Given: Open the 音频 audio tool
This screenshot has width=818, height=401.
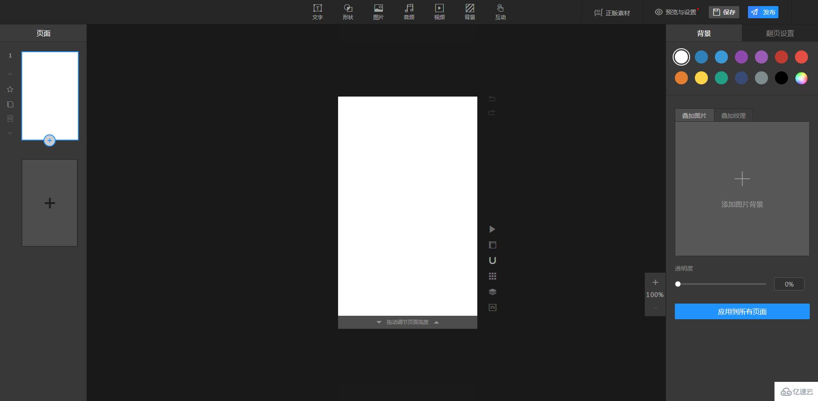Looking at the screenshot, I should [409, 12].
